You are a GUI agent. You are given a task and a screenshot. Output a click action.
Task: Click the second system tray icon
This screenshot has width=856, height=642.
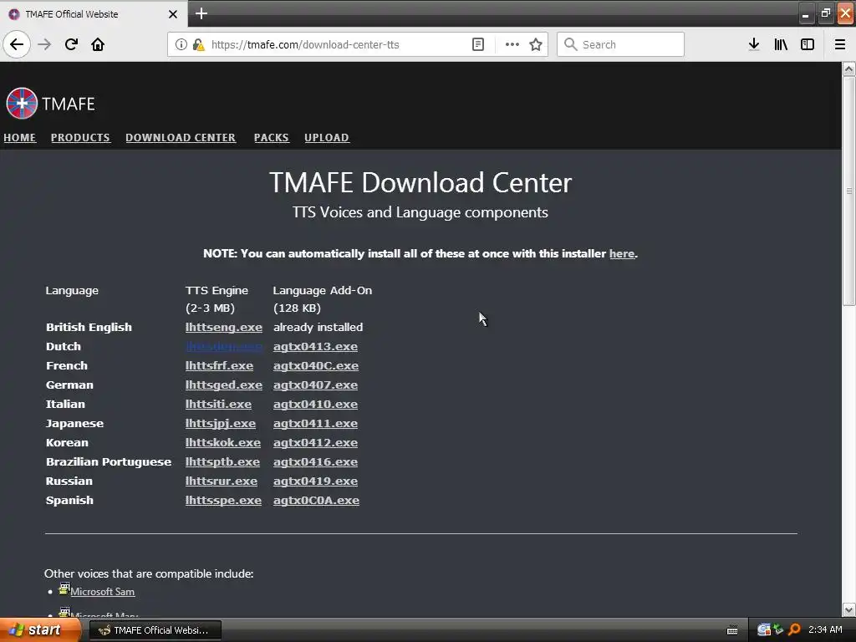tap(779, 629)
